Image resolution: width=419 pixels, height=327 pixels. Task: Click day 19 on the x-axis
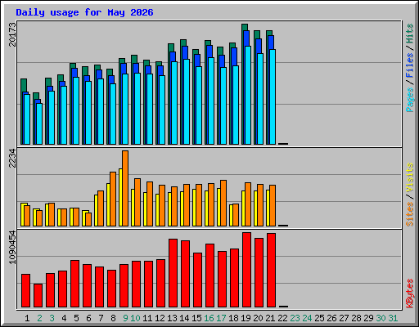click(246, 318)
